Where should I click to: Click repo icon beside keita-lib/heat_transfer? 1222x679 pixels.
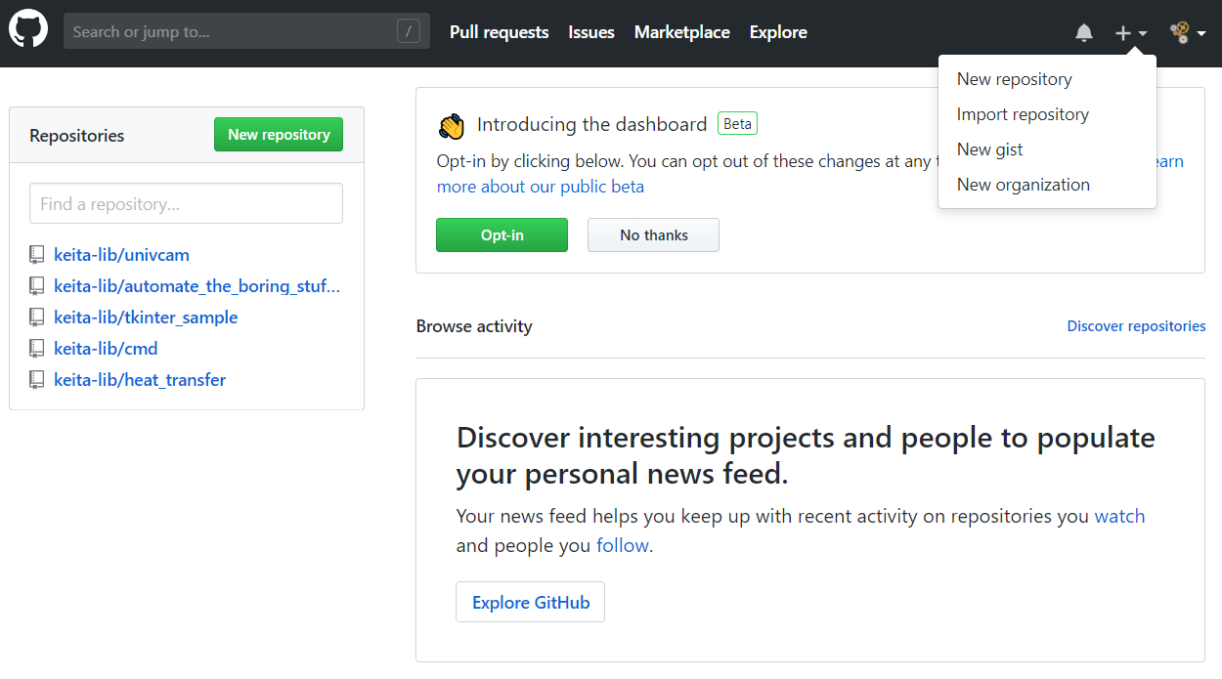(x=37, y=380)
